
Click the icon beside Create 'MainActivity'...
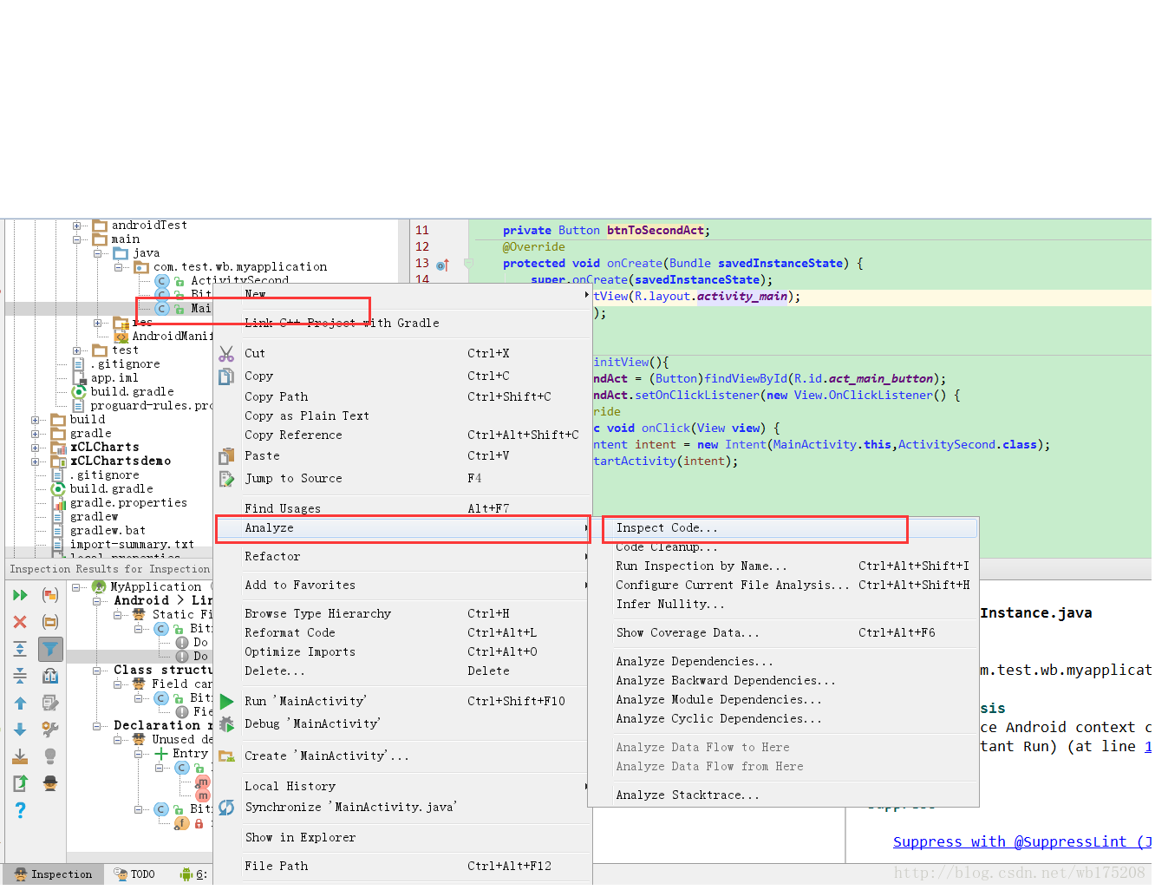pyautogui.click(x=226, y=756)
